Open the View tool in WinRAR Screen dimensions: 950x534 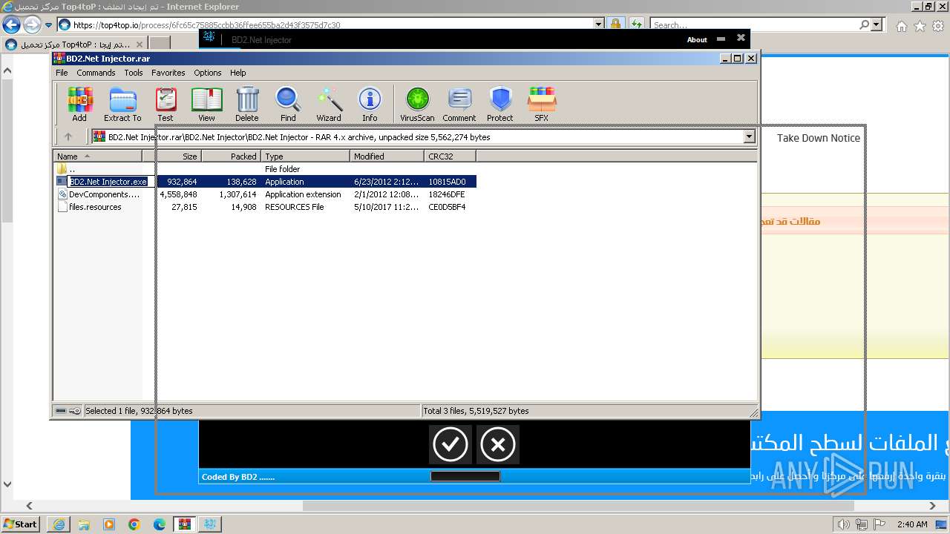click(206, 104)
